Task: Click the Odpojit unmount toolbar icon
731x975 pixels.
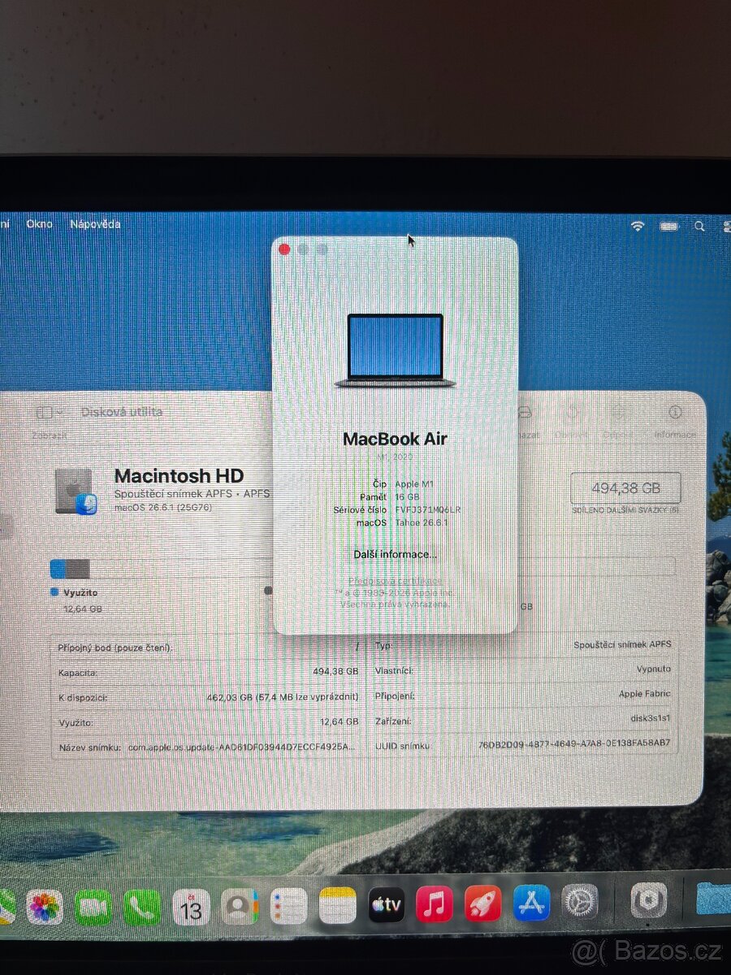Action: coord(618,413)
